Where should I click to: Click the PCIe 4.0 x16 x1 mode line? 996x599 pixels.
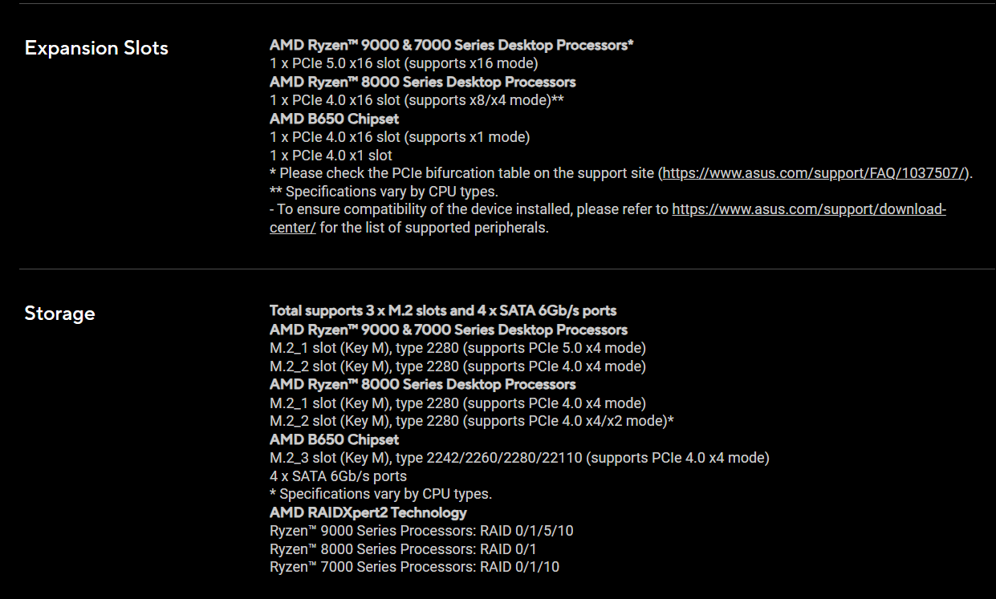click(x=400, y=137)
